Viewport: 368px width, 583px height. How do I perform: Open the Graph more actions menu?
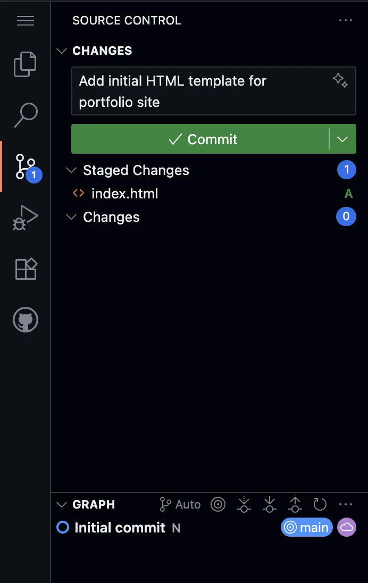[346, 504]
